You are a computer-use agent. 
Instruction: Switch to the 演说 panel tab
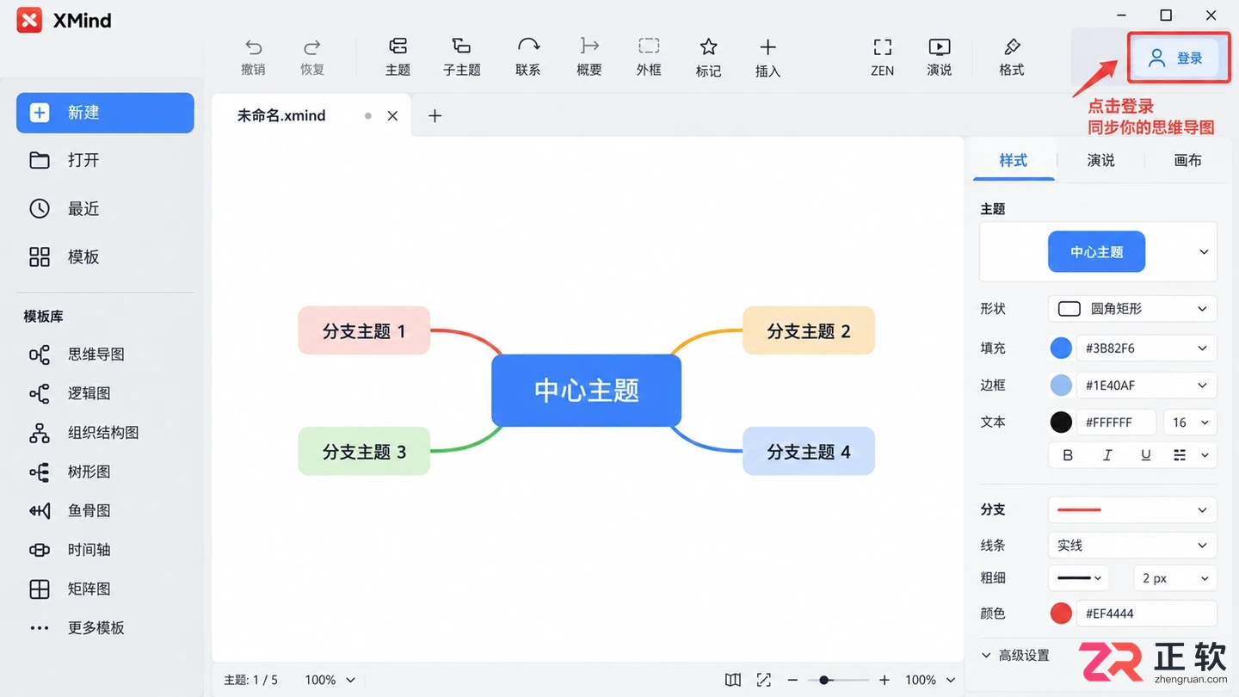coord(1100,160)
